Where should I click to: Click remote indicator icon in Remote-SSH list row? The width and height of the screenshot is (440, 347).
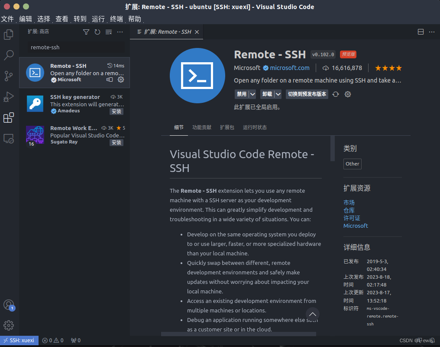[x=110, y=80]
